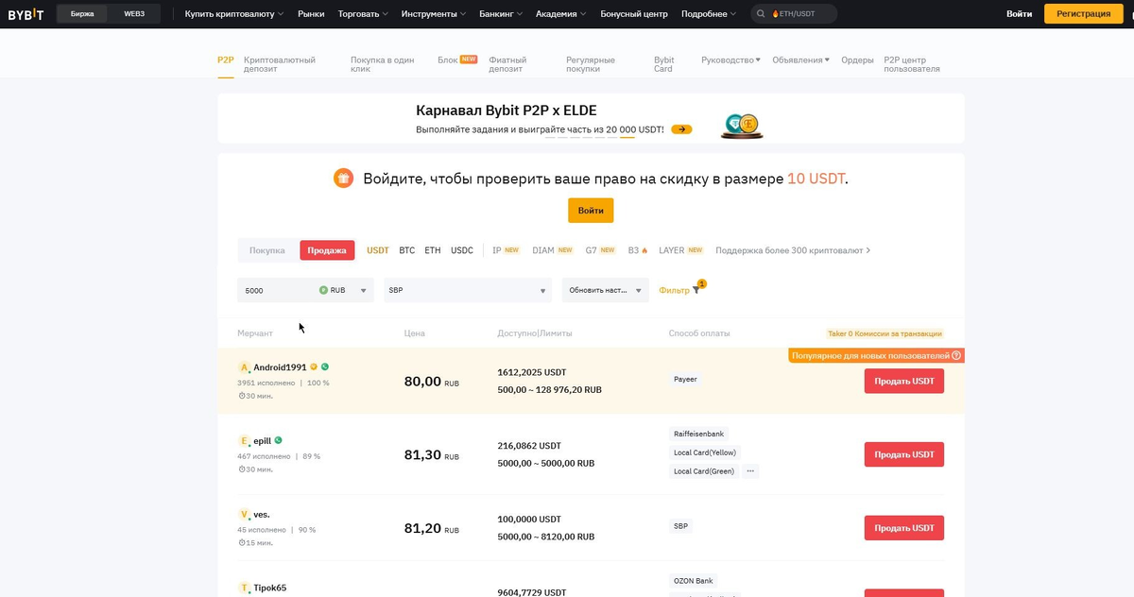Viewport: 1134px width, 597px height.
Task: Open Рынки in the top menu
Action: pos(311,14)
